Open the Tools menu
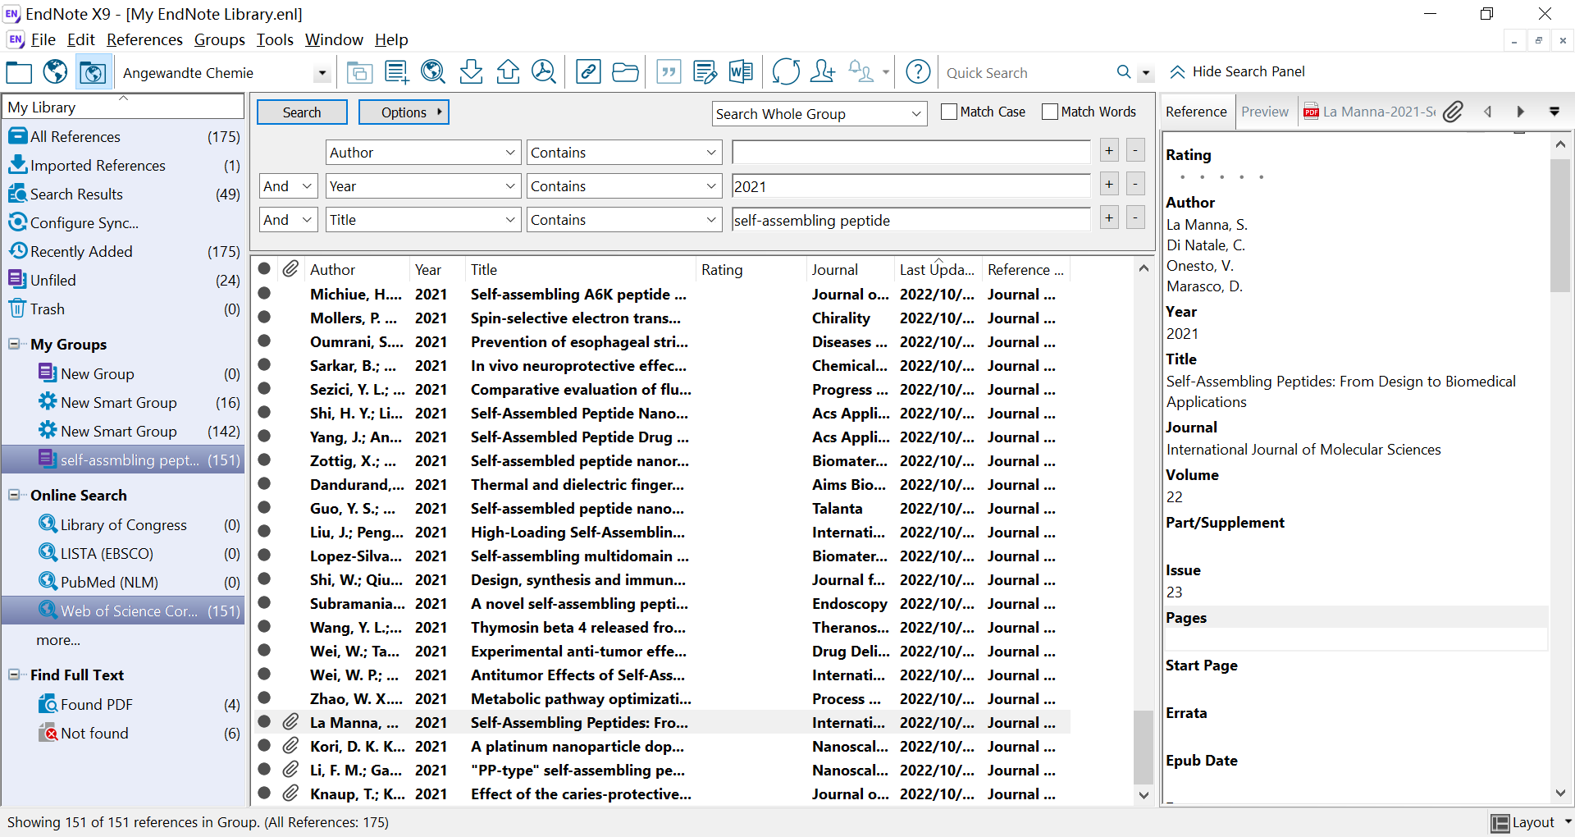The height and width of the screenshot is (837, 1575). pyautogui.click(x=275, y=39)
